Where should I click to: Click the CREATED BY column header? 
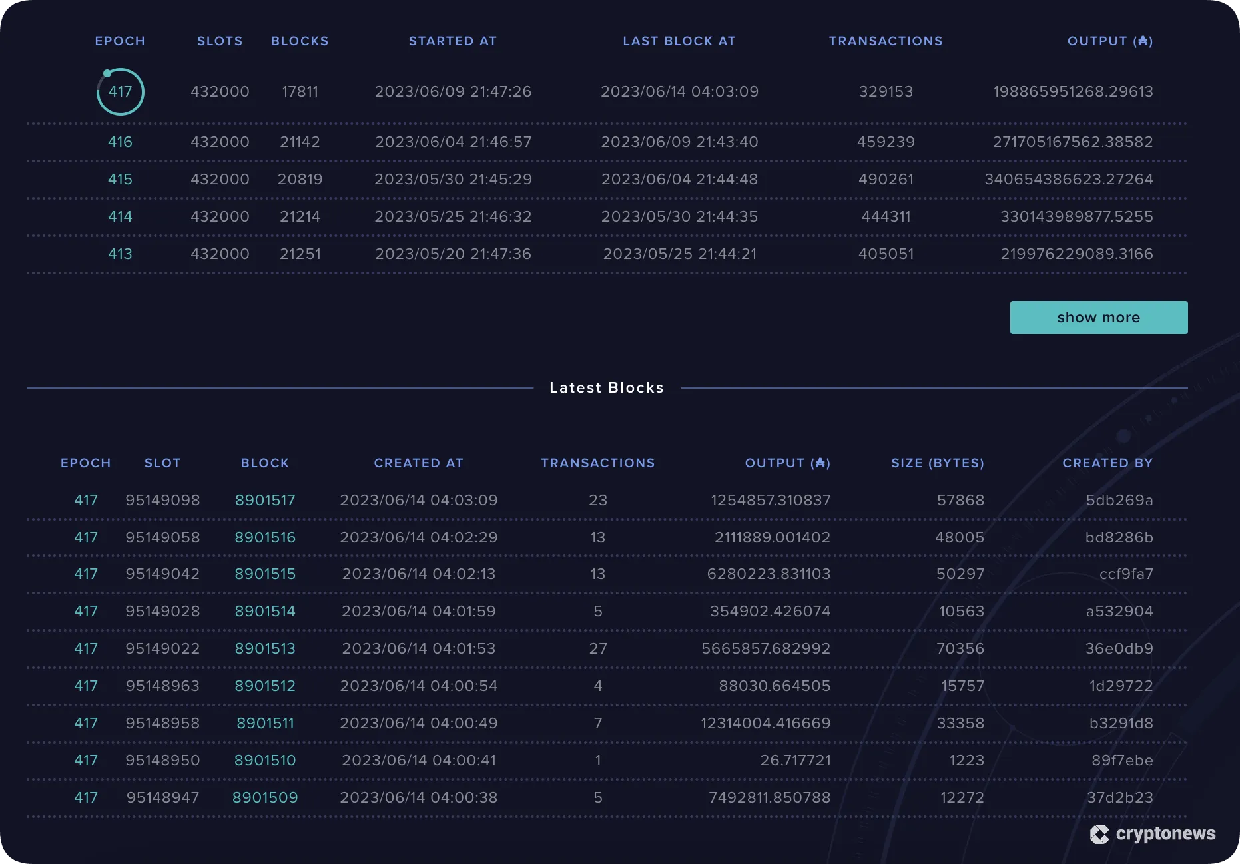1107,463
